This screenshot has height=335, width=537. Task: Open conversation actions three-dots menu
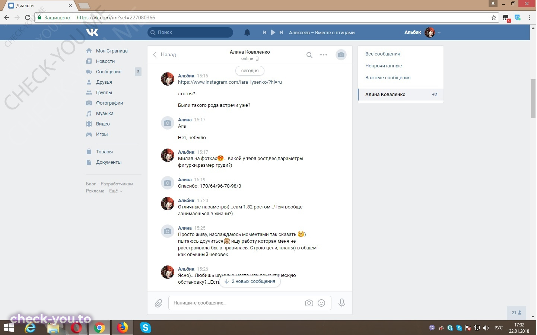click(324, 55)
